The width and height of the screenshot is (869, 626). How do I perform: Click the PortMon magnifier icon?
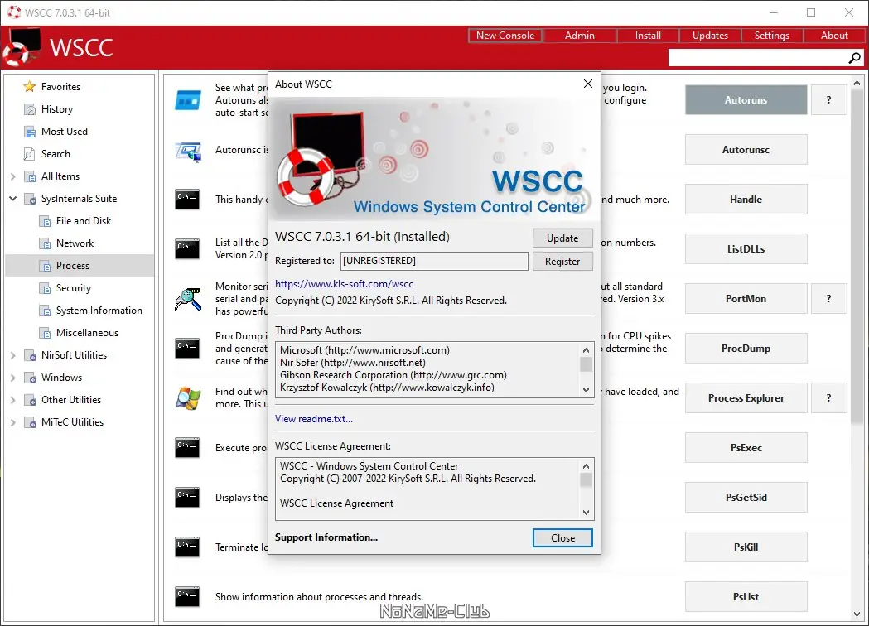[188, 299]
